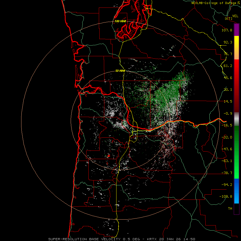Click the -78.7 velocity scale value

(x=227, y=173)
